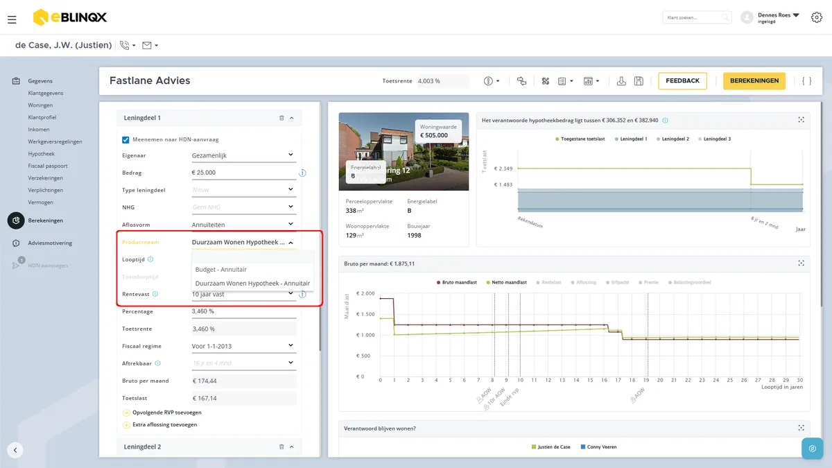Screen dimensions: 832x468
Task: Expand the fullscreen icon on Bruto per maand chart
Action: pyautogui.click(x=801, y=263)
